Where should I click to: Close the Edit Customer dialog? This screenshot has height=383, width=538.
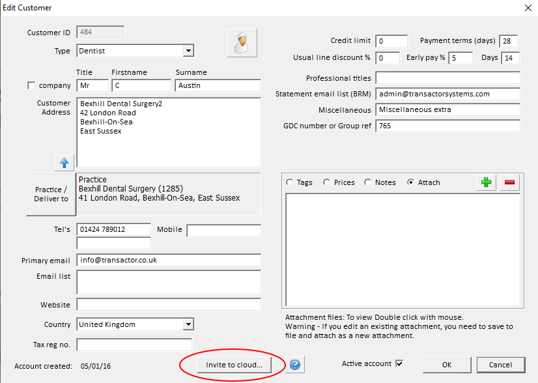pos(527,8)
